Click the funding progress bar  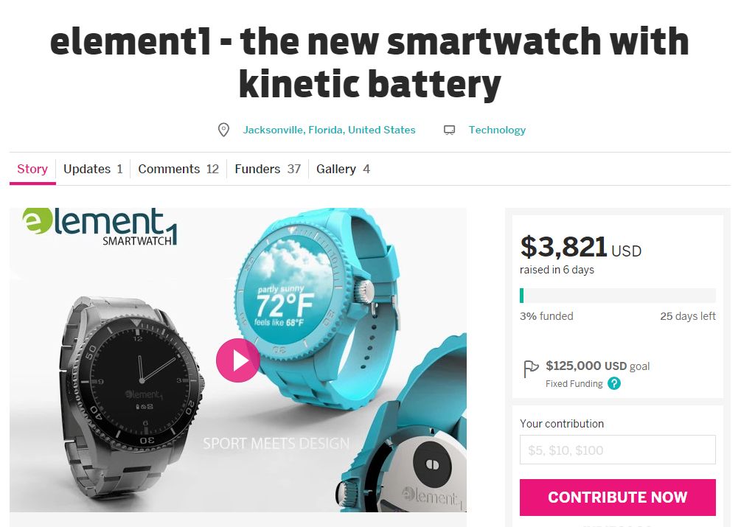(618, 296)
